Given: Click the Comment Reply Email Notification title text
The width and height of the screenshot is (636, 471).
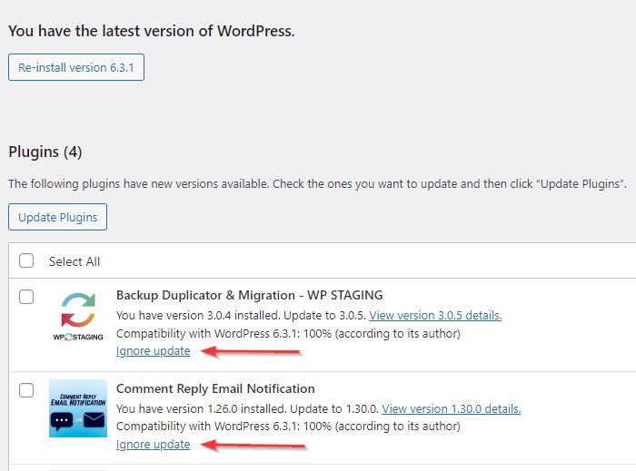Looking at the screenshot, I should click(x=215, y=388).
